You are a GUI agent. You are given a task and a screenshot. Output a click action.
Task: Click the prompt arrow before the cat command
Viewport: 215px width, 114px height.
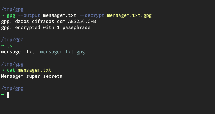[3, 70]
